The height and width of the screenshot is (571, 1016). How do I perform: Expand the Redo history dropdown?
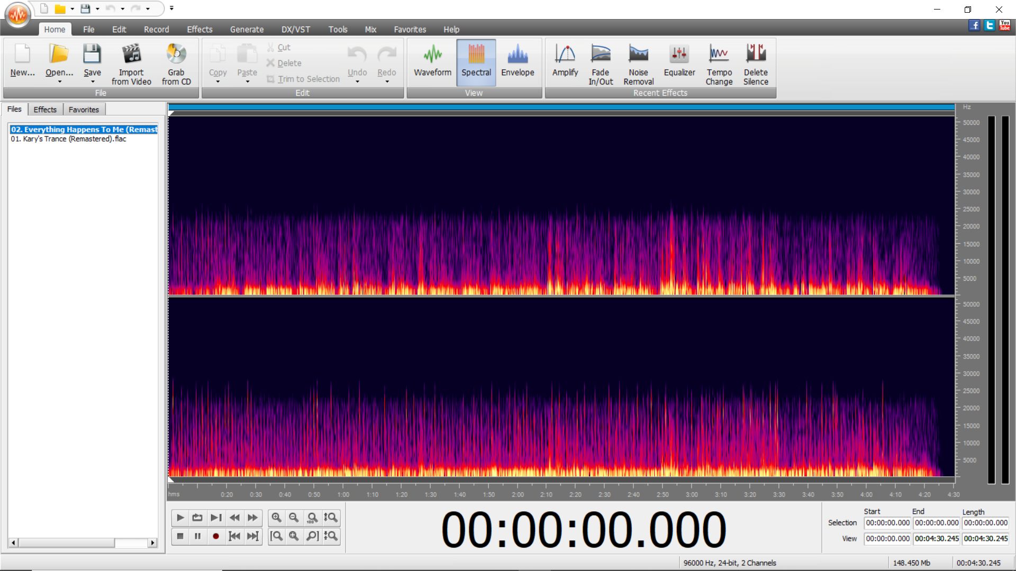387,81
